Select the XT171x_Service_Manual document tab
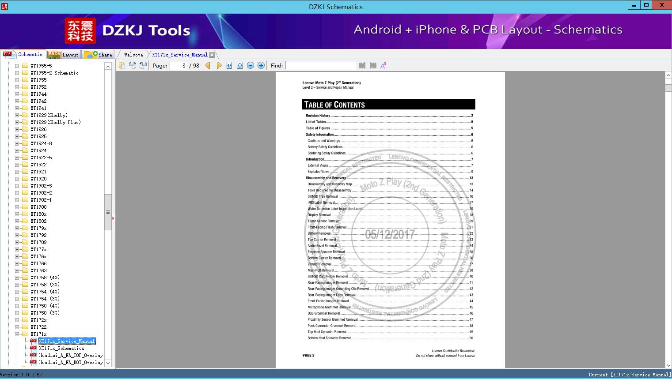This screenshot has height=379, width=672. 179,55
